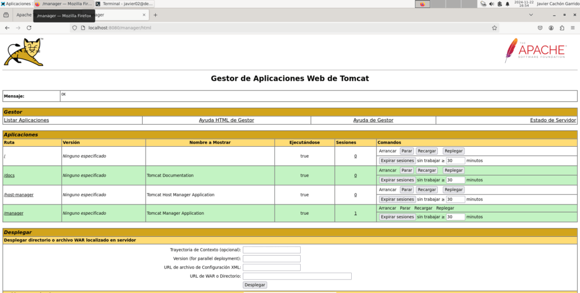Switch to Terminal window in taskbar
Viewport: 580px width, 293px height.
(124, 4)
